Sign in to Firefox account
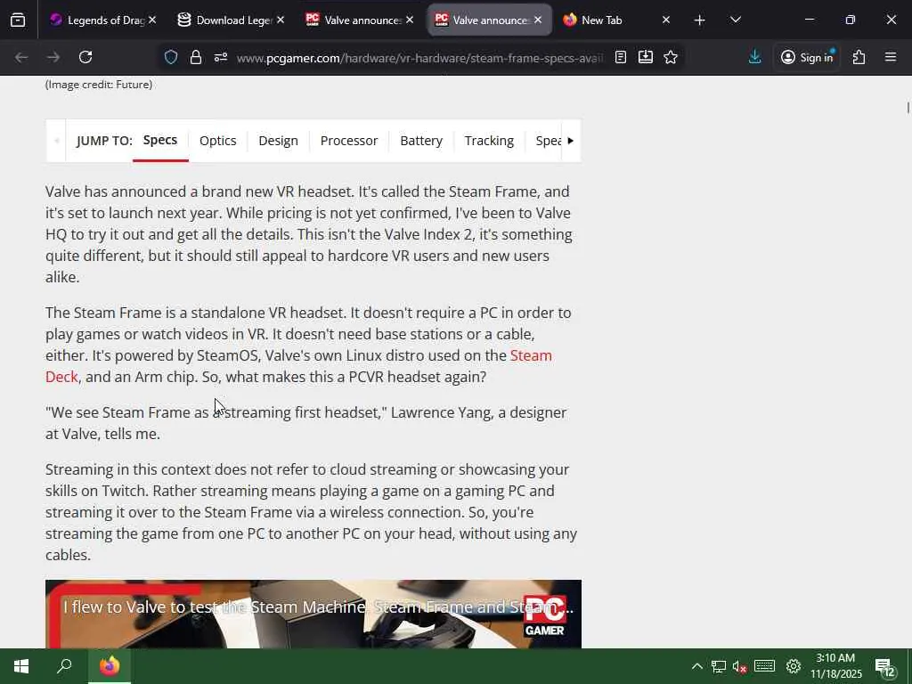The height and width of the screenshot is (684, 912). coord(807,57)
